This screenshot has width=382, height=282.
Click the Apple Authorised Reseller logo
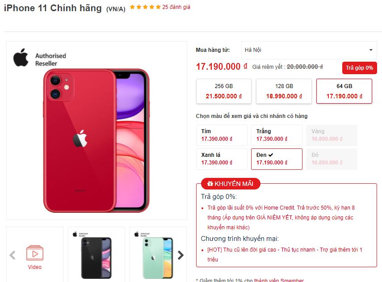point(40,58)
